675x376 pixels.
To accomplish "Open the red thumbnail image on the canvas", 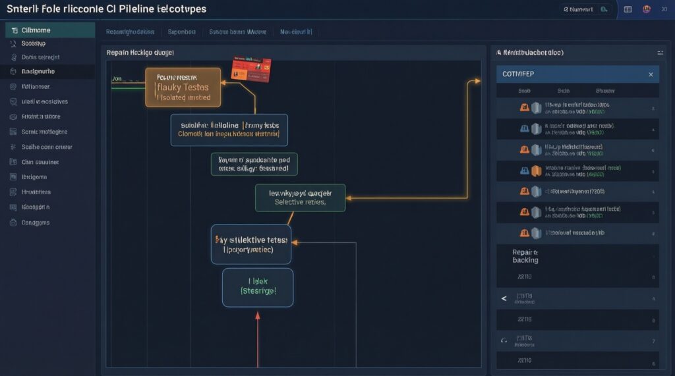I will tap(251, 70).
